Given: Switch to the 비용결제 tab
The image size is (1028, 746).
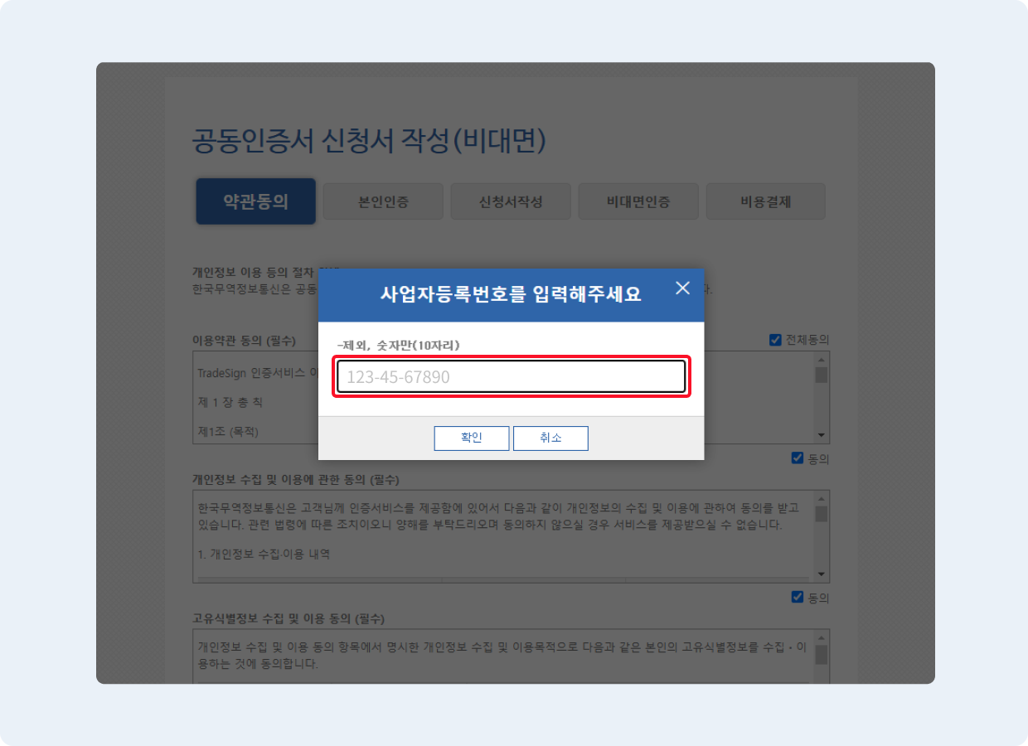Looking at the screenshot, I should click(x=765, y=201).
